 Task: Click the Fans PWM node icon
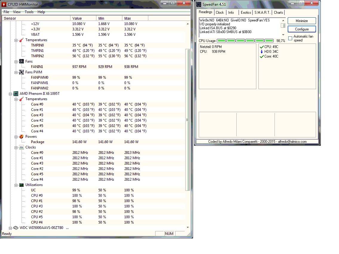tap(21, 72)
